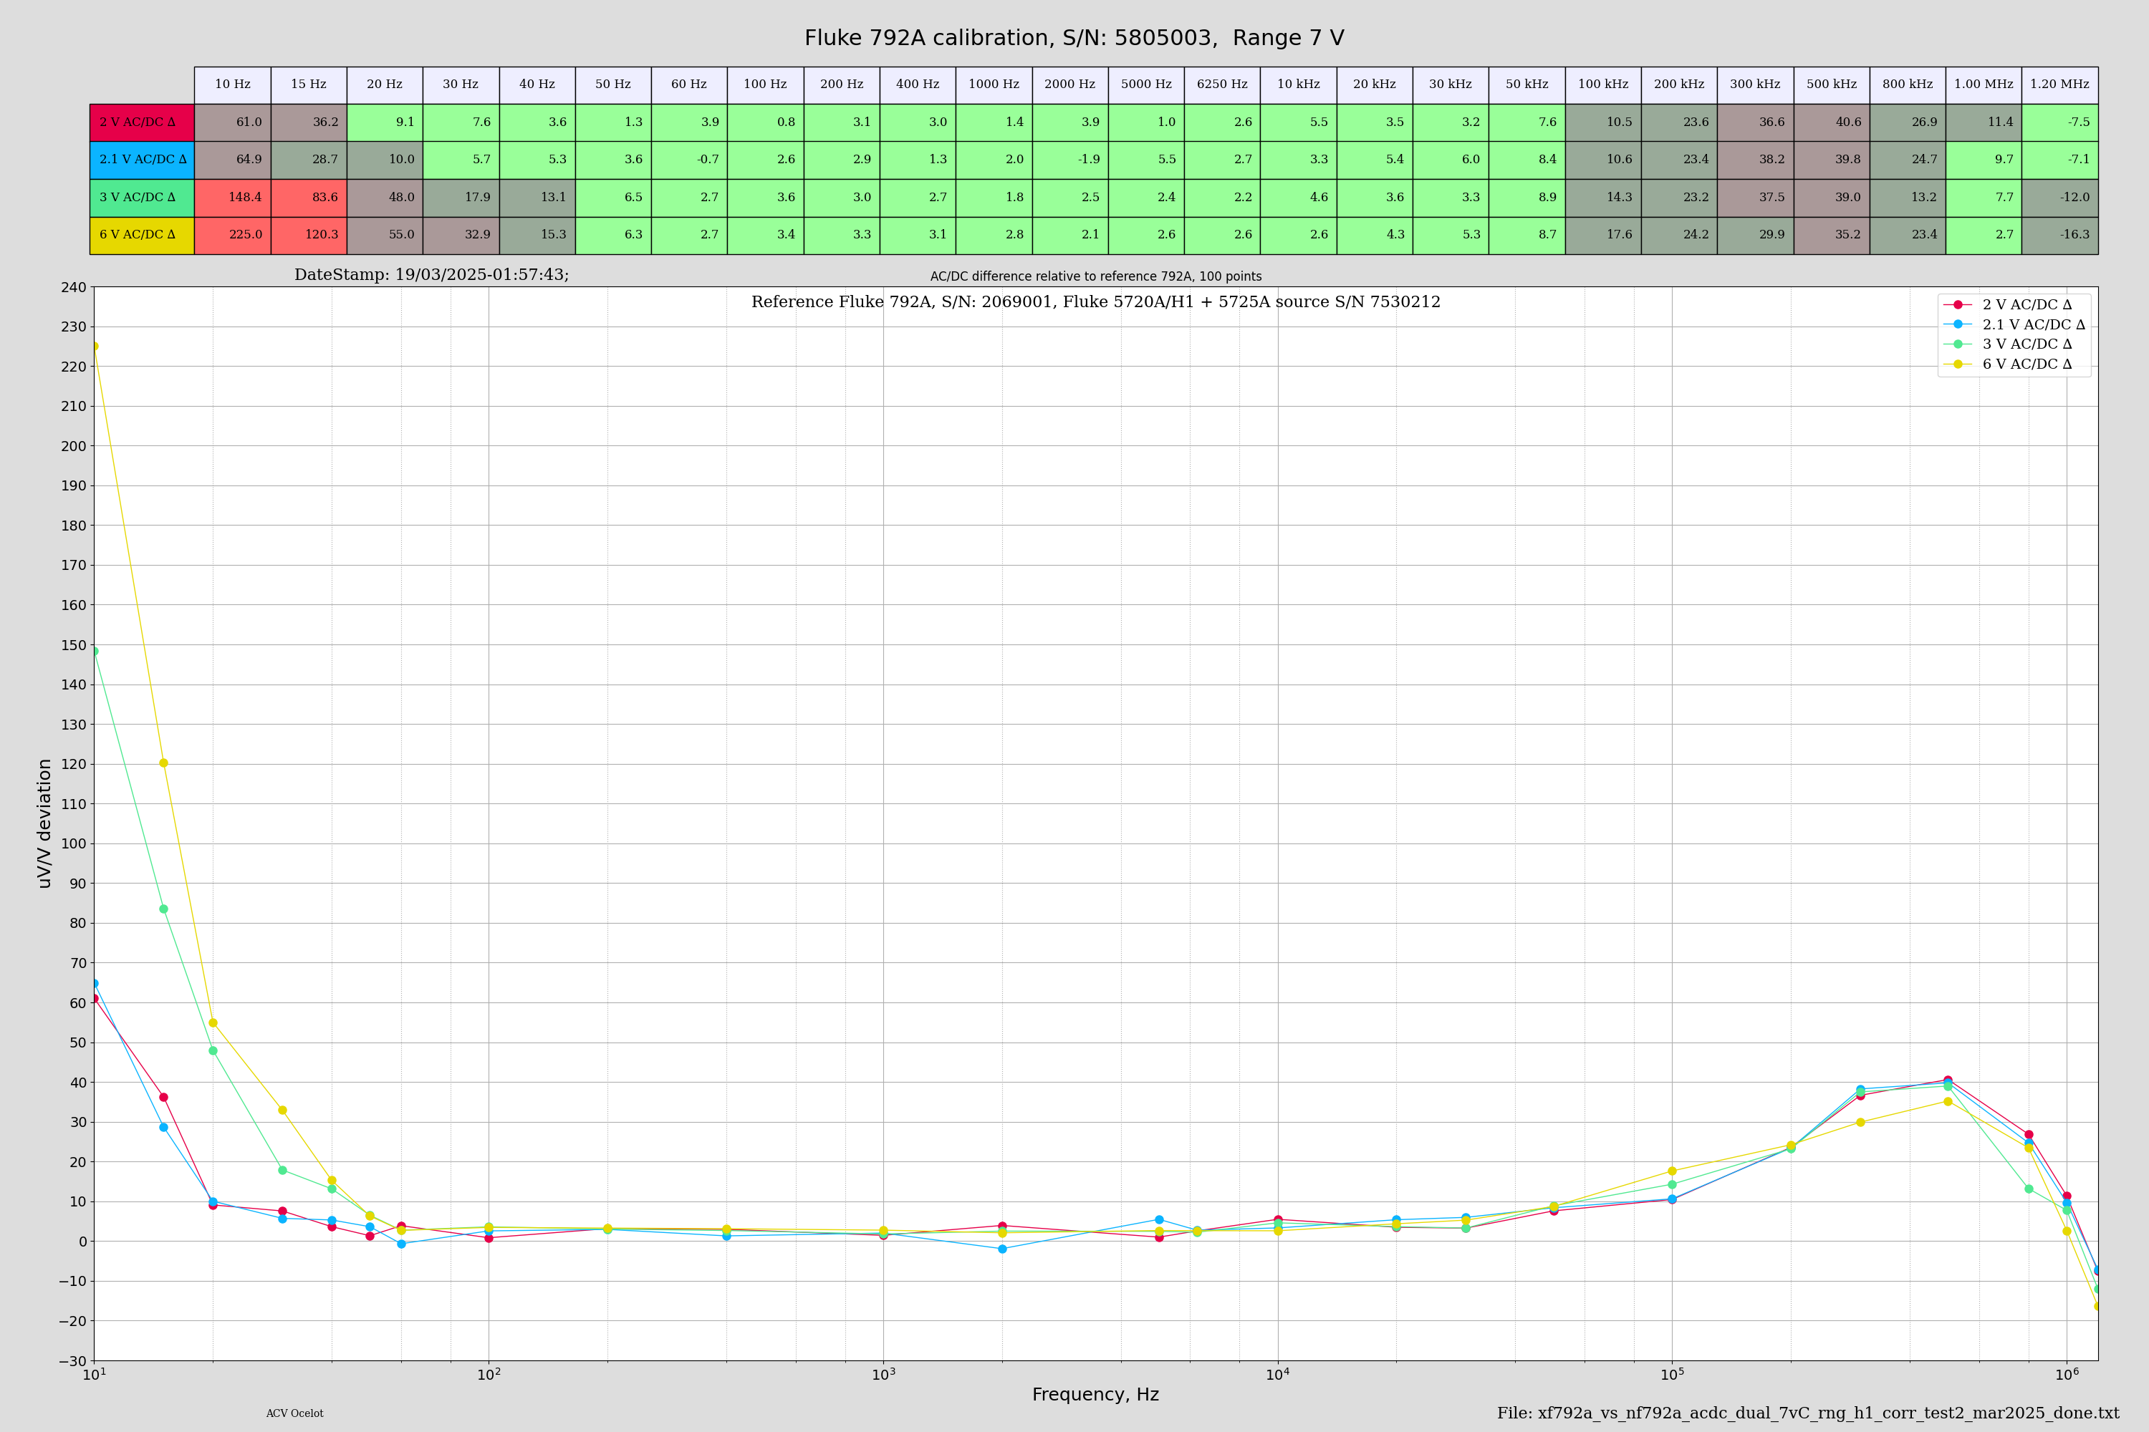Click the blue 2.1 V AC/DC Δ row header
This screenshot has height=1432, width=2149.
(142, 160)
